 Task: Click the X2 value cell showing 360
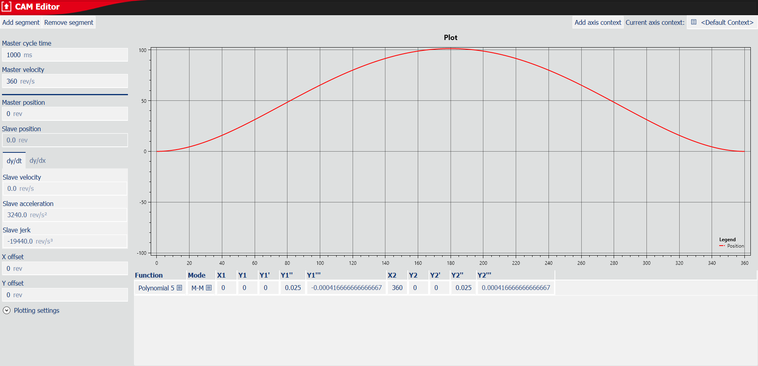[397, 288]
